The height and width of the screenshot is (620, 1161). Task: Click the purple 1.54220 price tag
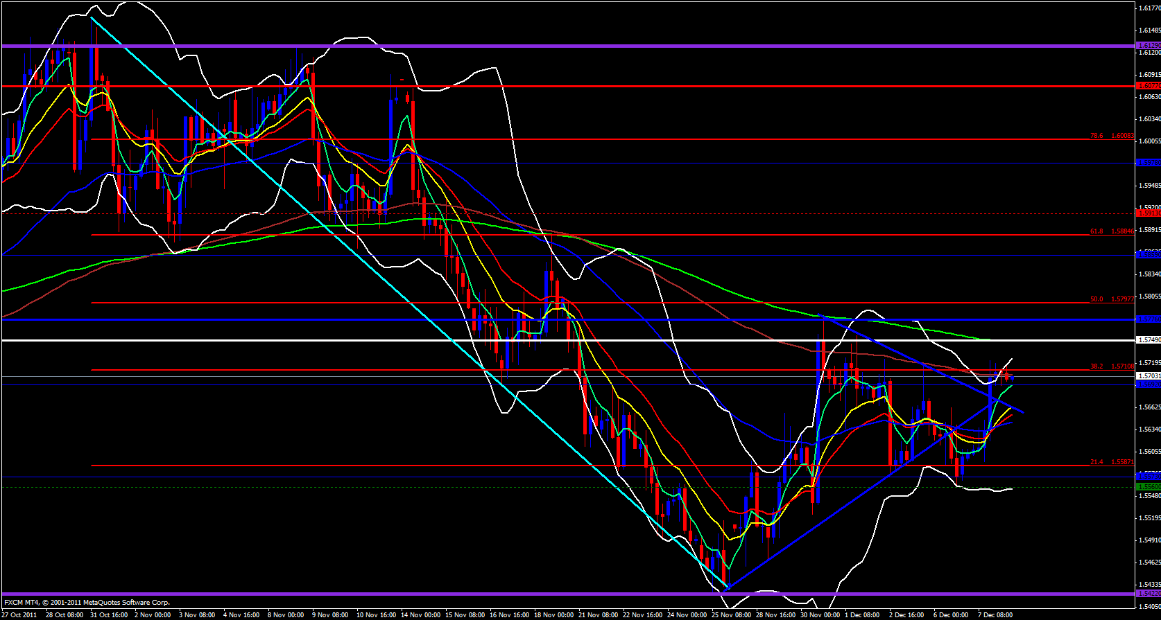tap(1149, 594)
